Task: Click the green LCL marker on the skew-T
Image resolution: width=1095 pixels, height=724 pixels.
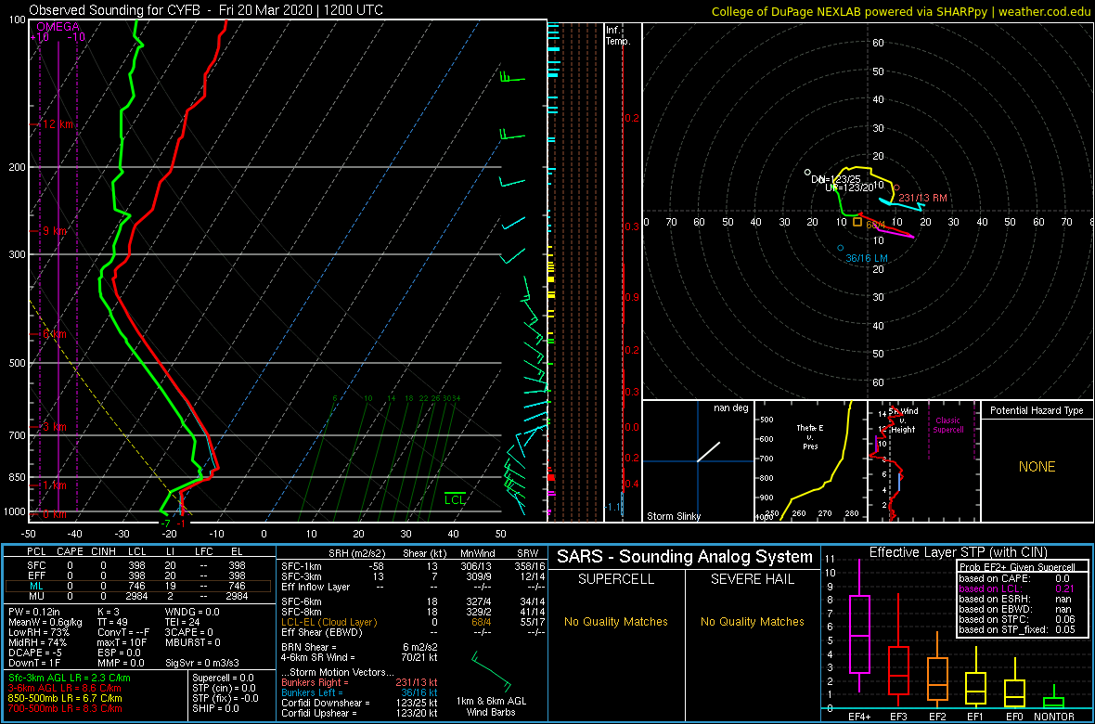Action: [x=456, y=498]
